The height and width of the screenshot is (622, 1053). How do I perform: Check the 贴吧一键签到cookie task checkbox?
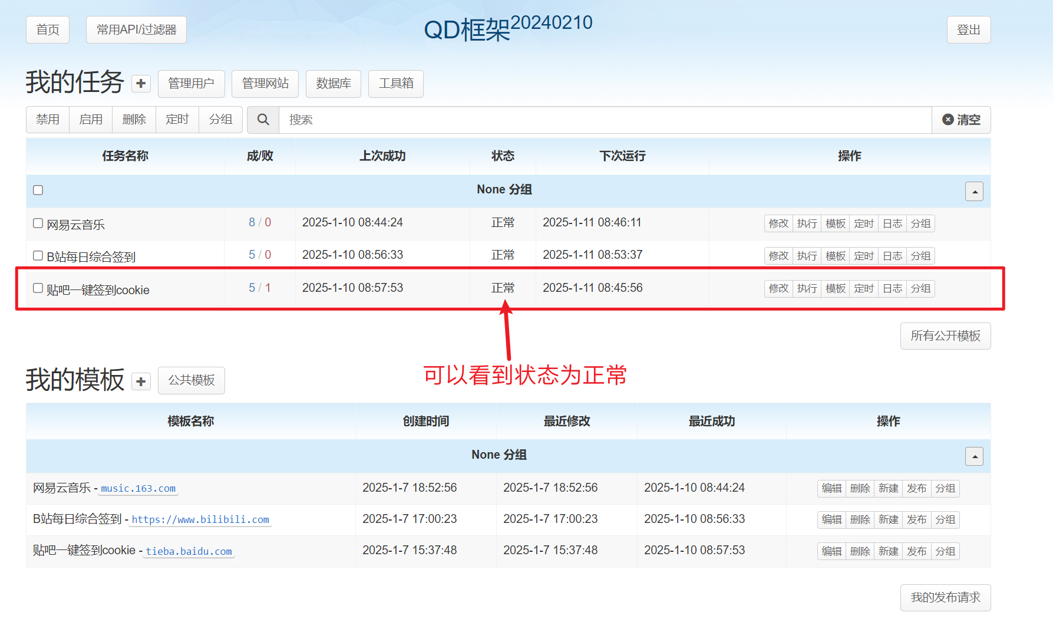point(38,288)
